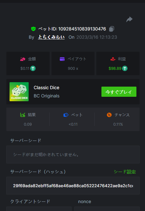Click the Classic Dice title text
This screenshot has width=145, height=211.
(x=46, y=88)
